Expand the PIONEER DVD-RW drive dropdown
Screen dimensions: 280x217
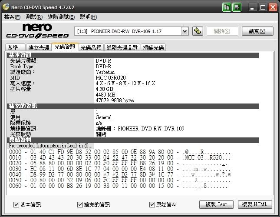tap(184, 31)
